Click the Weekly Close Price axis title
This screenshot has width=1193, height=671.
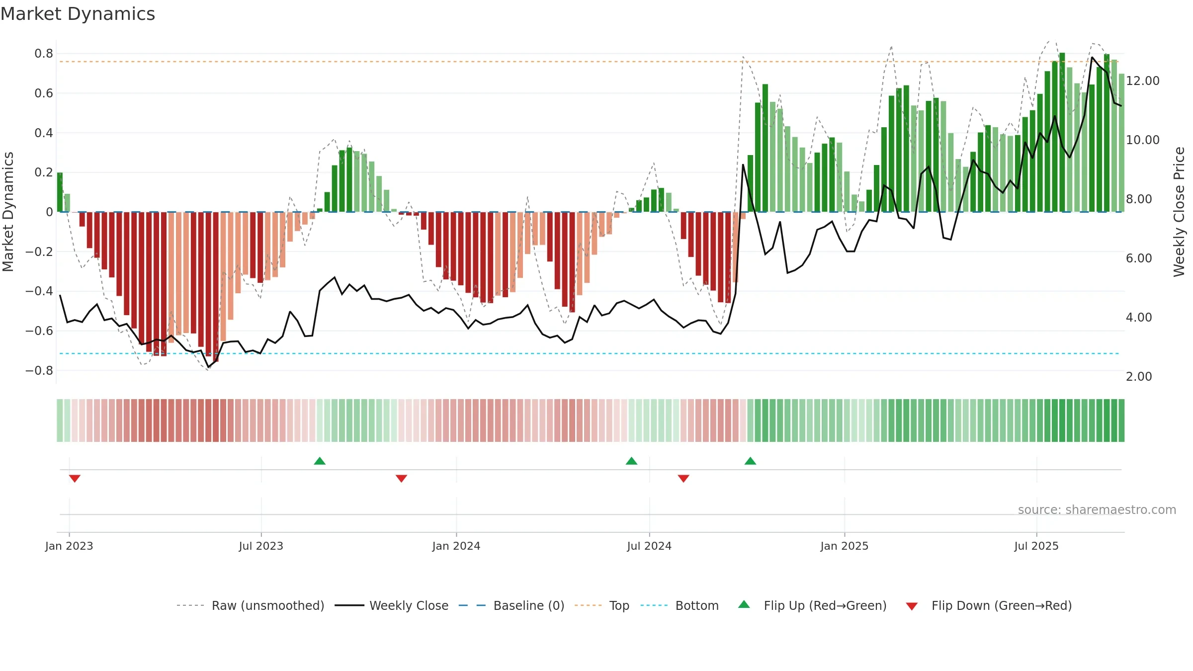pyautogui.click(x=1179, y=212)
